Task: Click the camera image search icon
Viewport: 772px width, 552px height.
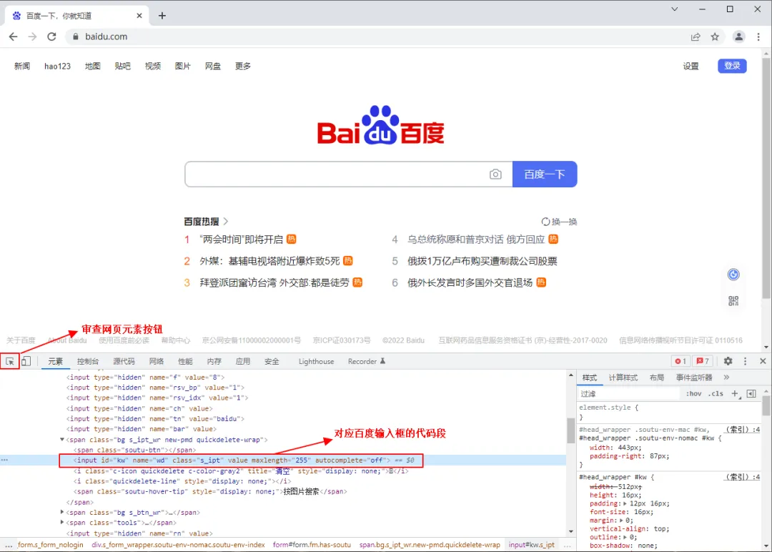Action: [x=495, y=174]
